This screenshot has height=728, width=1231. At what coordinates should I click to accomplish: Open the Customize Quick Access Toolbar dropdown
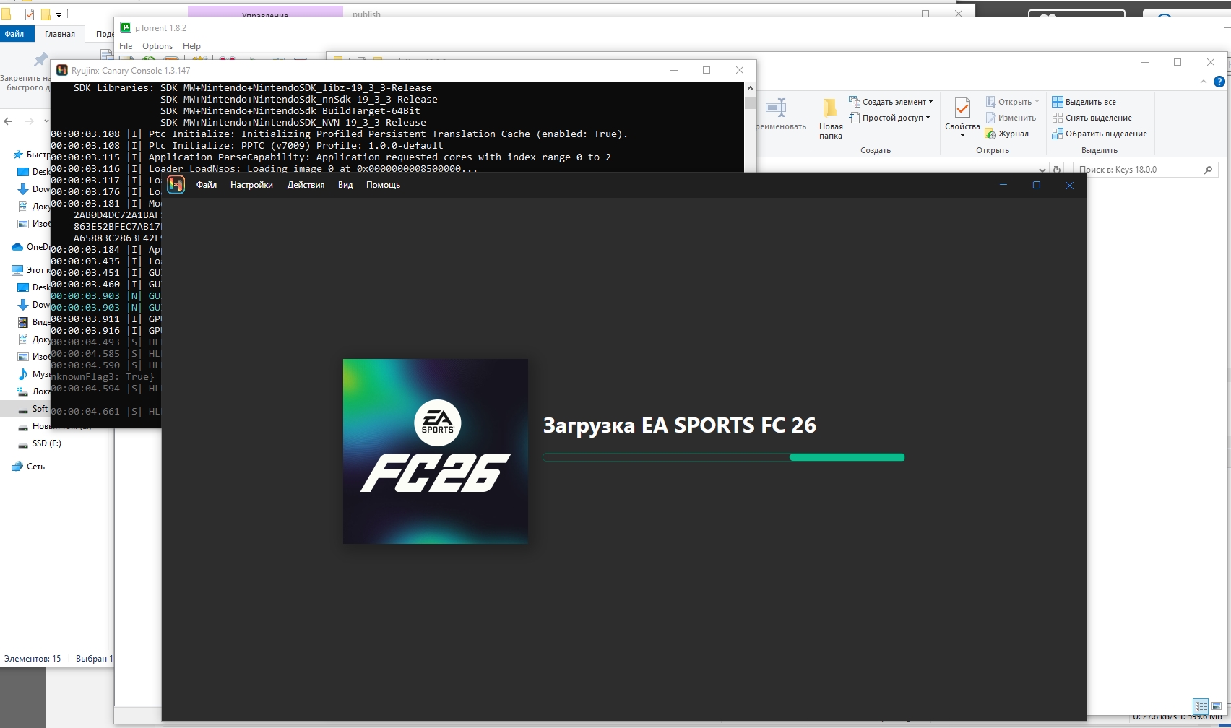click(x=59, y=14)
